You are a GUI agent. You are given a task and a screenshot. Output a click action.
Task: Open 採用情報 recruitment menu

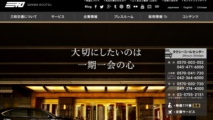[x=157, y=17]
